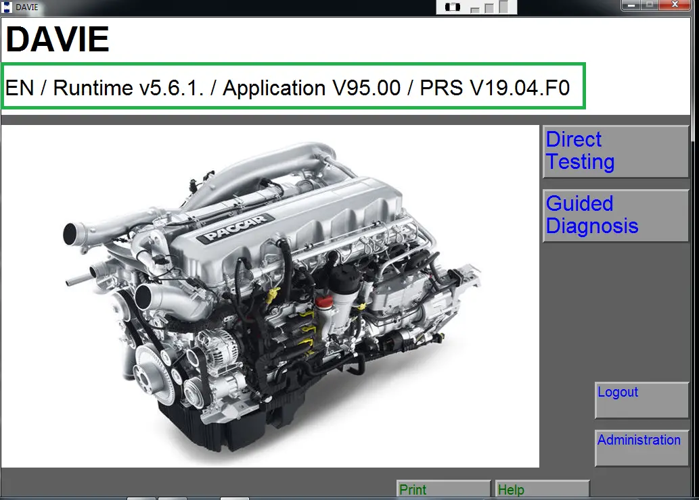Start Guided Diagnosis
Screen dimensions: 699x500
point(616,216)
